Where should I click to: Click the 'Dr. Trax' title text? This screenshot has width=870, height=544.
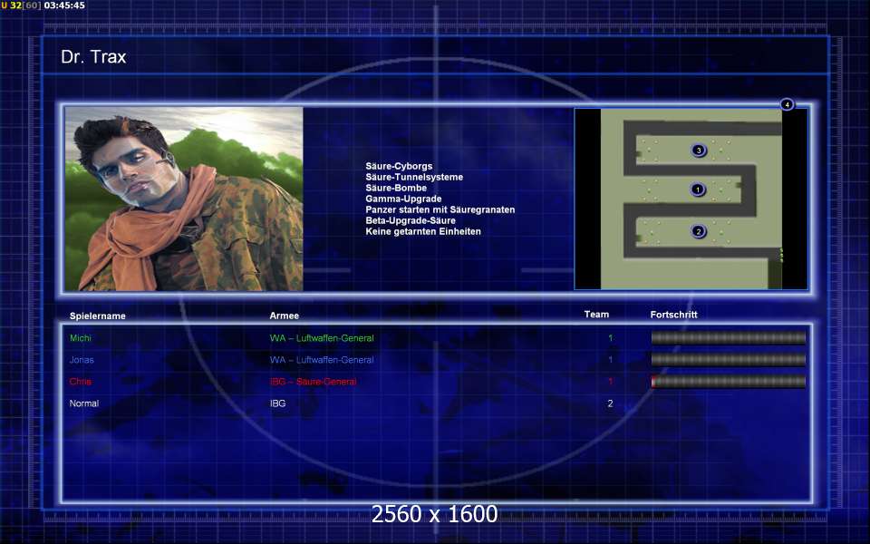pyautogui.click(x=93, y=56)
